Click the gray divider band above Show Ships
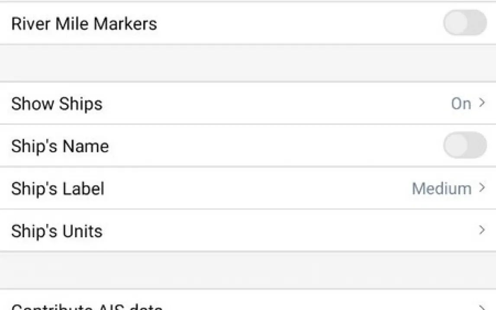 [x=248, y=63]
